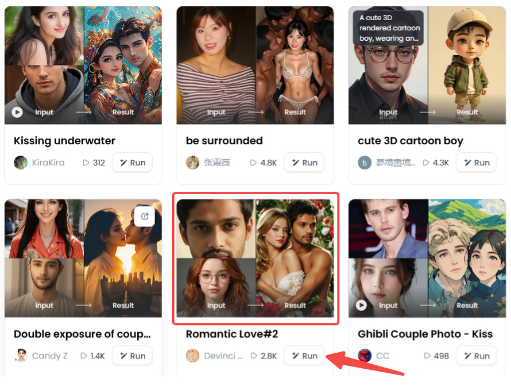Click the play icon on Kissing underwater thumbnail
This screenshot has height=386, width=511.
pos(17,112)
